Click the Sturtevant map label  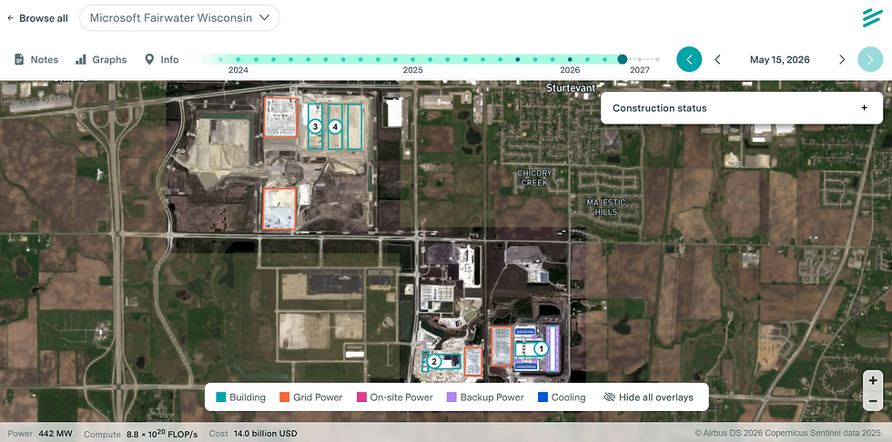[571, 88]
